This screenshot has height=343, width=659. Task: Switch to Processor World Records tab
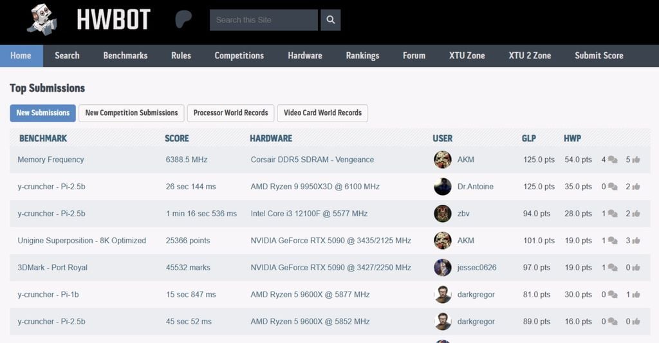pos(231,113)
